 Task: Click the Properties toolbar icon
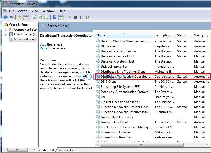pos(34,17)
